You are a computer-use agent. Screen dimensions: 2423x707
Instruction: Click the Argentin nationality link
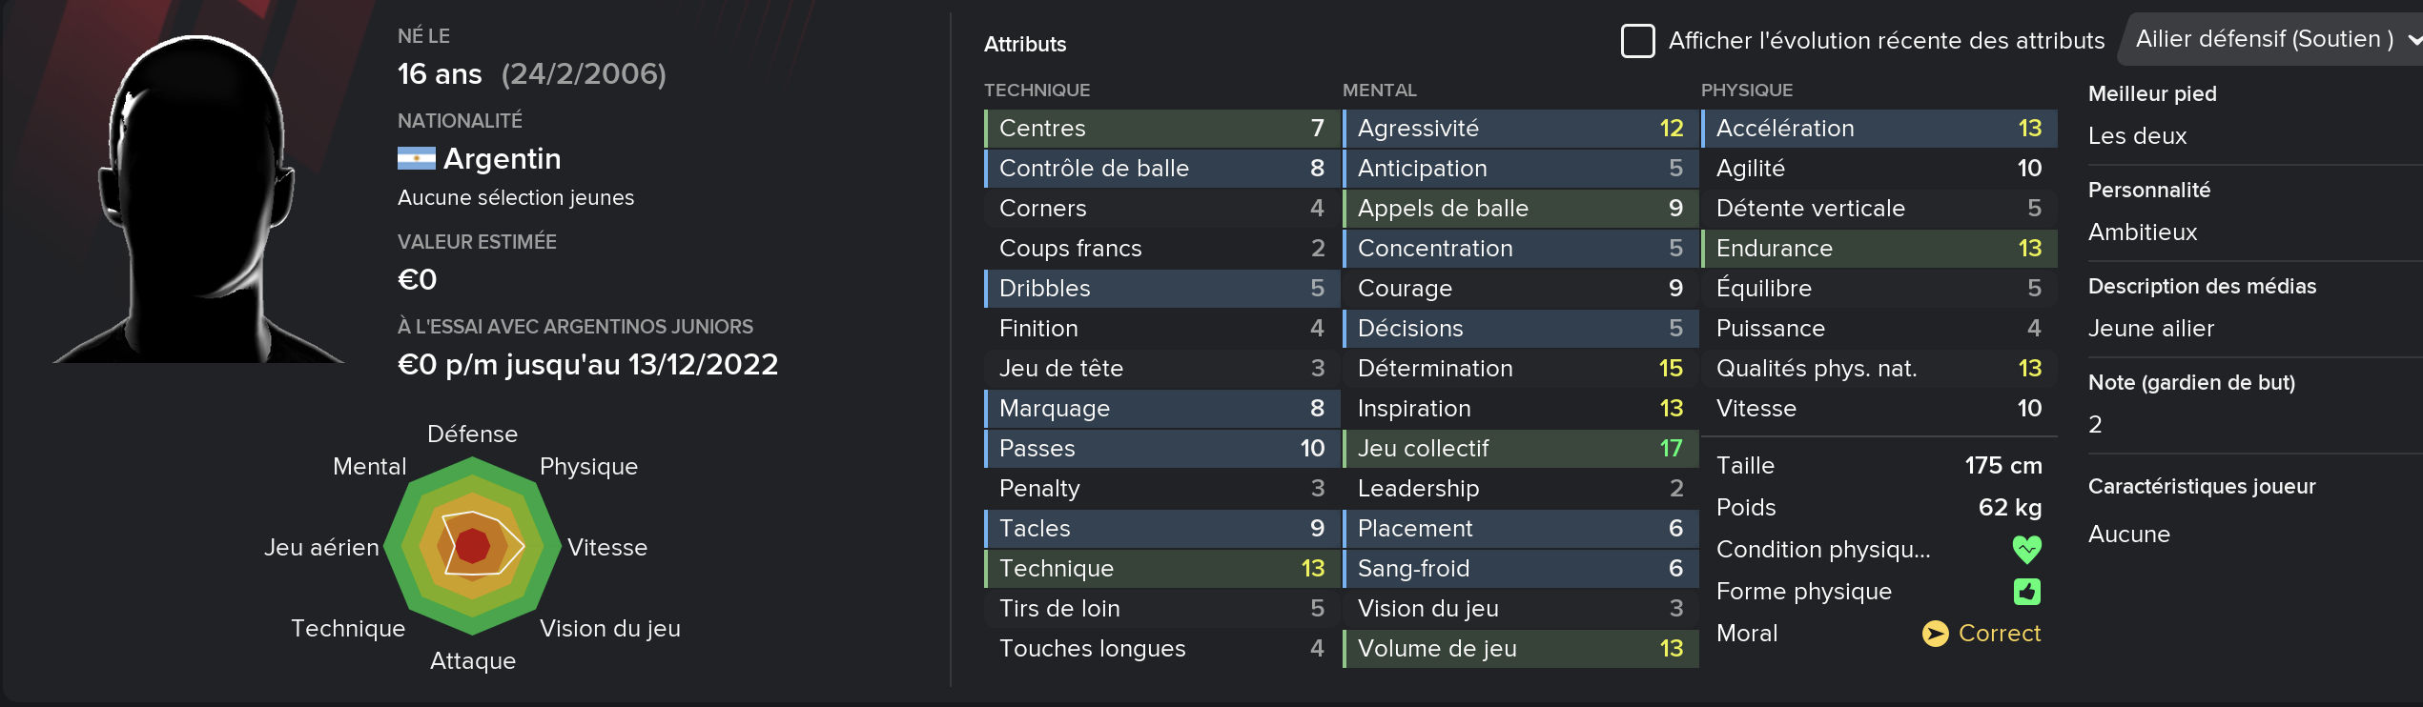coord(502,158)
